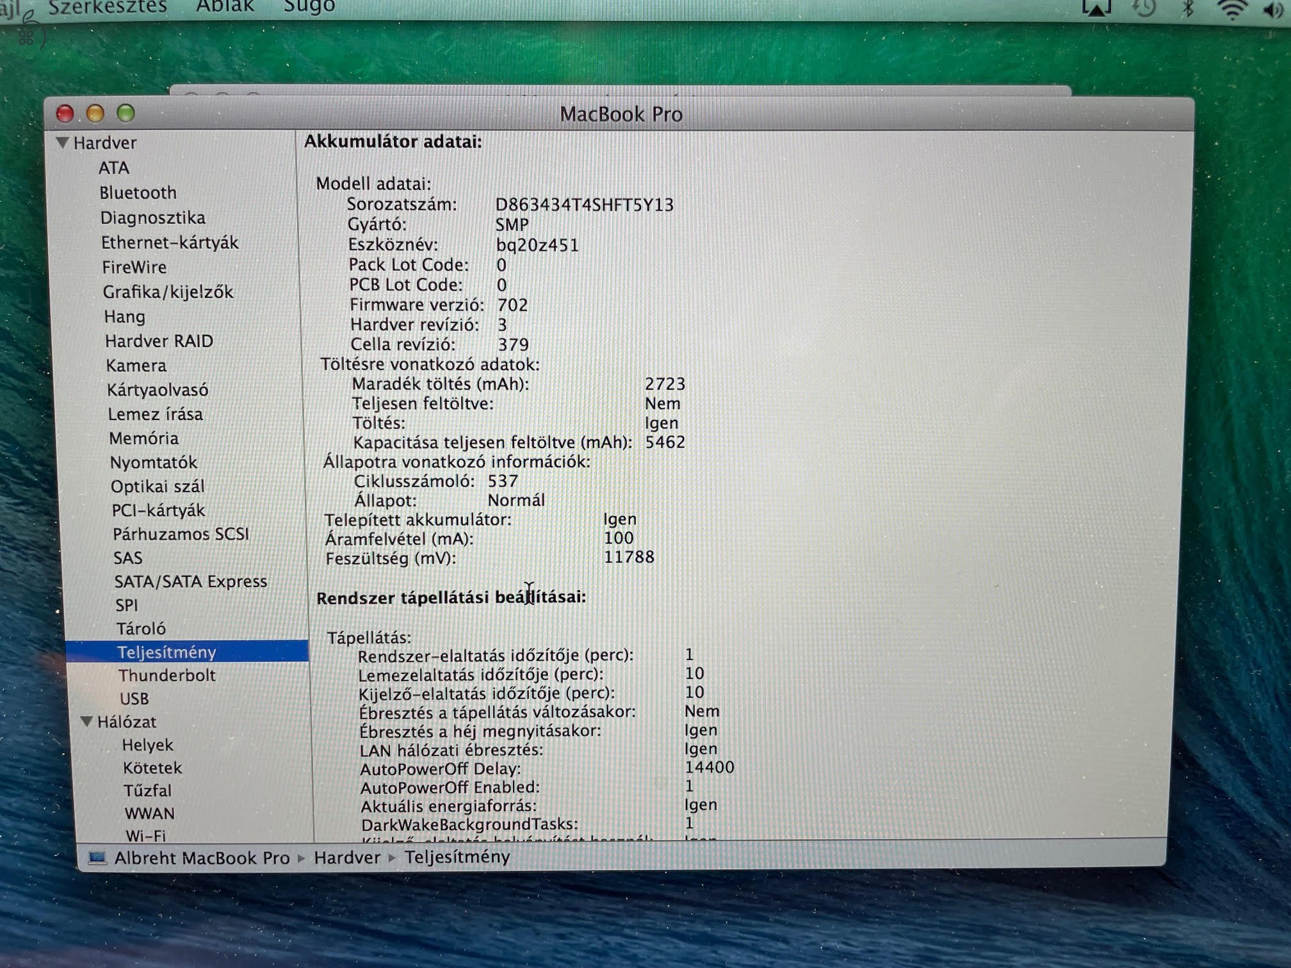The height and width of the screenshot is (968, 1291).
Task: Select Nyomtatók in the sidebar
Action: (153, 462)
